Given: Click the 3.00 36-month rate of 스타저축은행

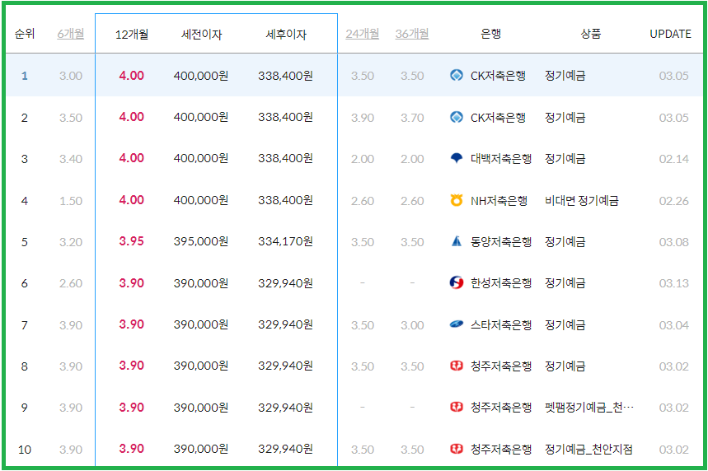Looking at the screenshot, I should (412, 325).
